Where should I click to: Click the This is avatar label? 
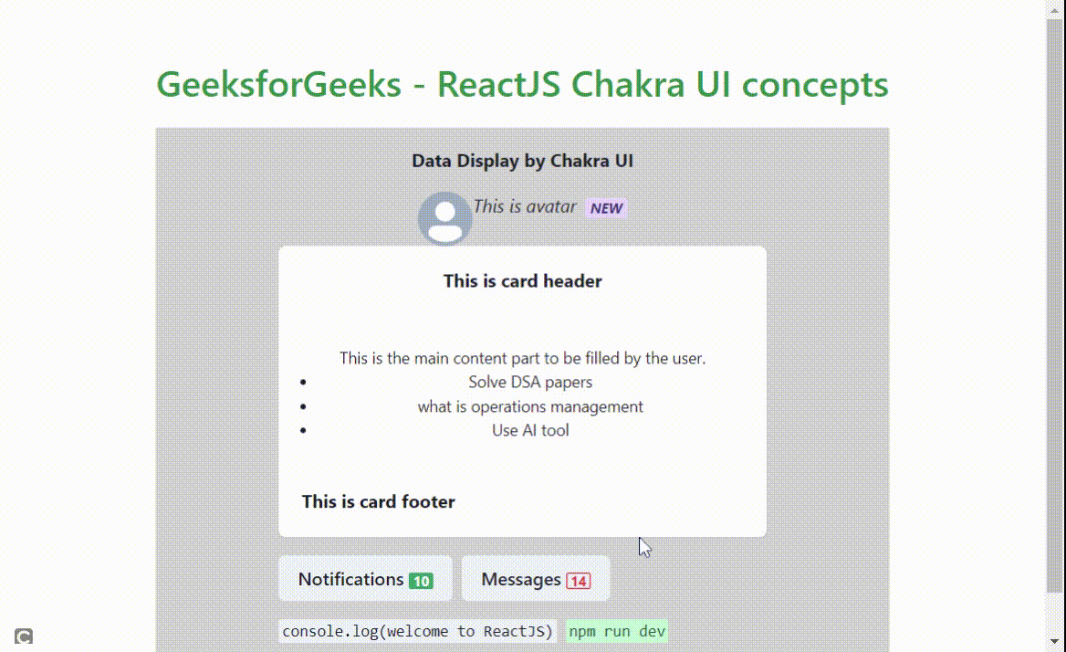pyautogui.click(x=525, y=206)
